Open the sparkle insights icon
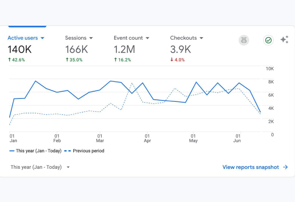Image resolution: width=295 pixels, height=202 pixels. pyautogui.click(x=284, y=40)
